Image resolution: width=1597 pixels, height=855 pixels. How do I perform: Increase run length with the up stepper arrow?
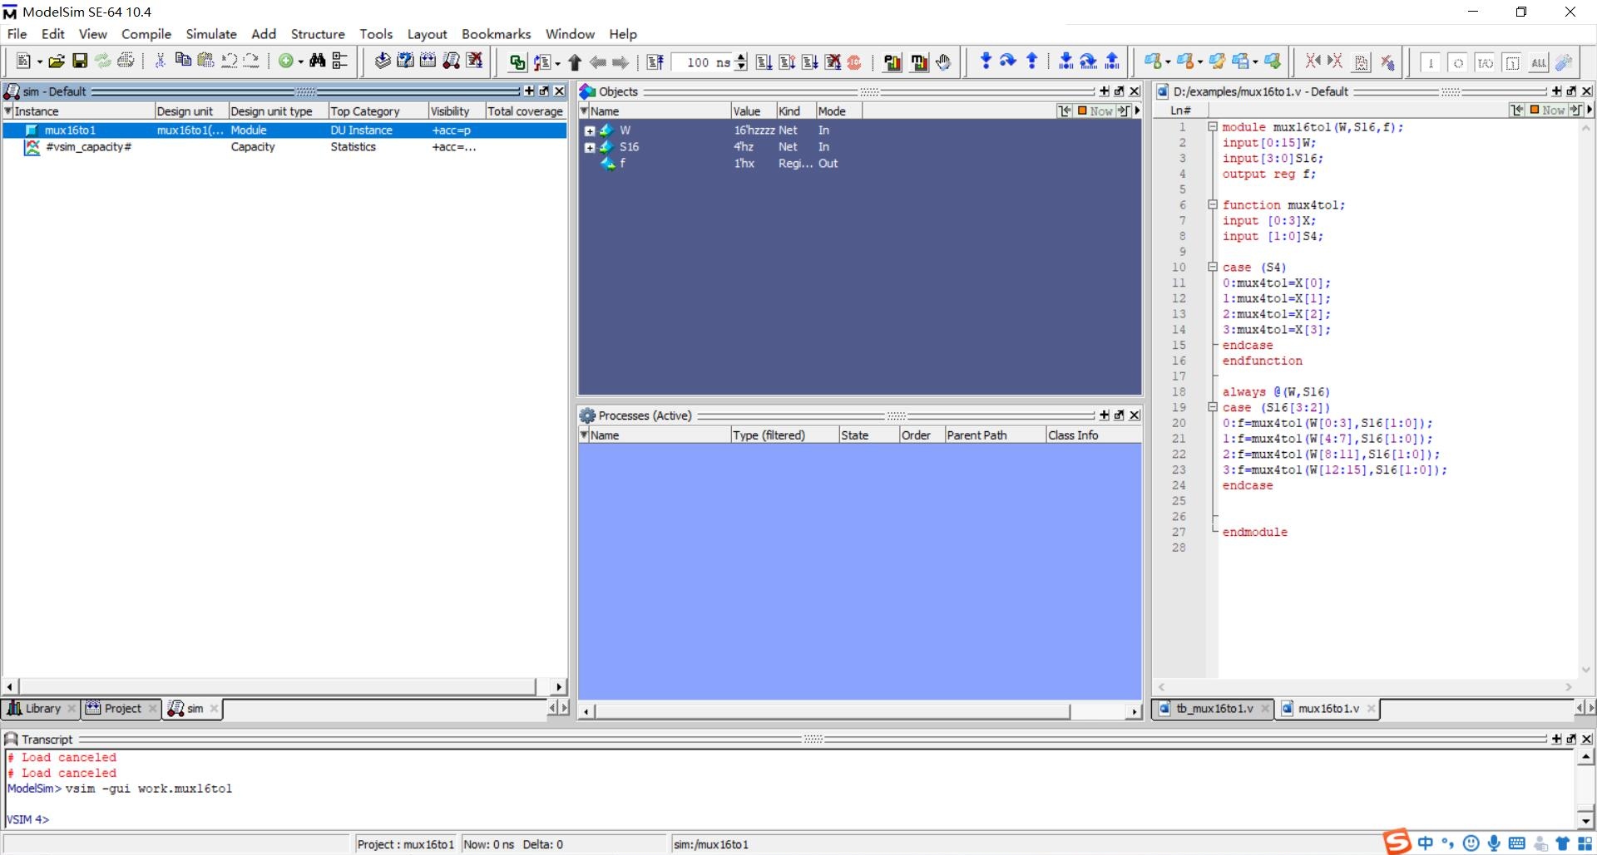click(739, 57)
